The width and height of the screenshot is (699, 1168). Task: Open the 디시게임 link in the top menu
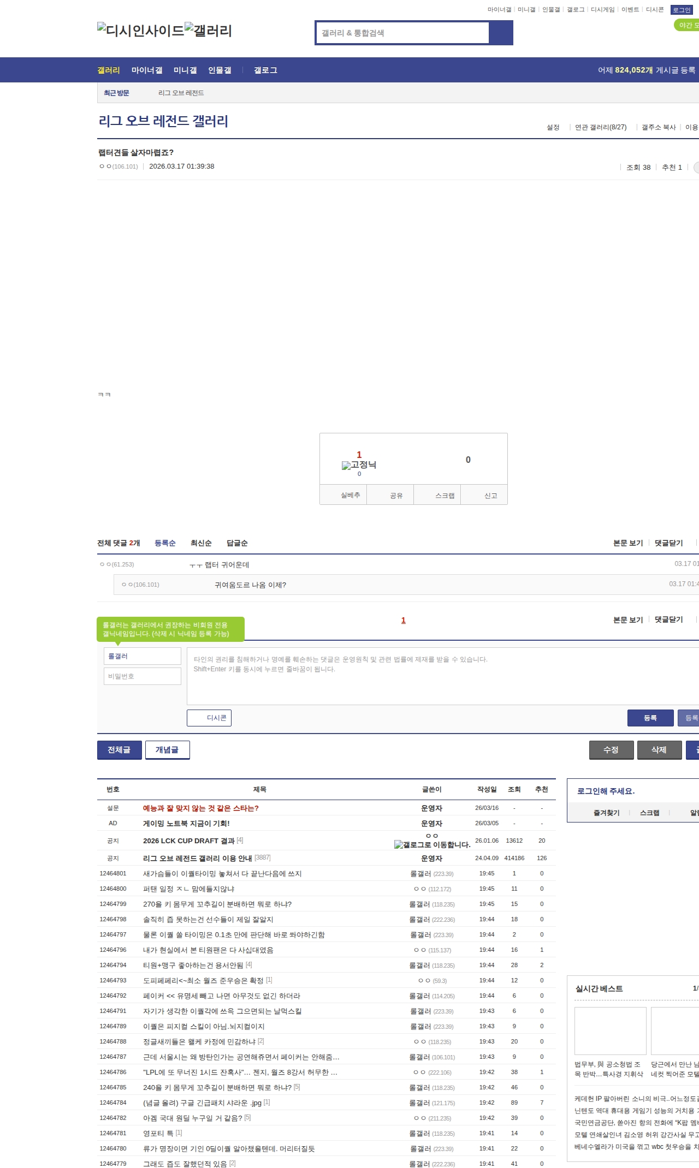603,10
